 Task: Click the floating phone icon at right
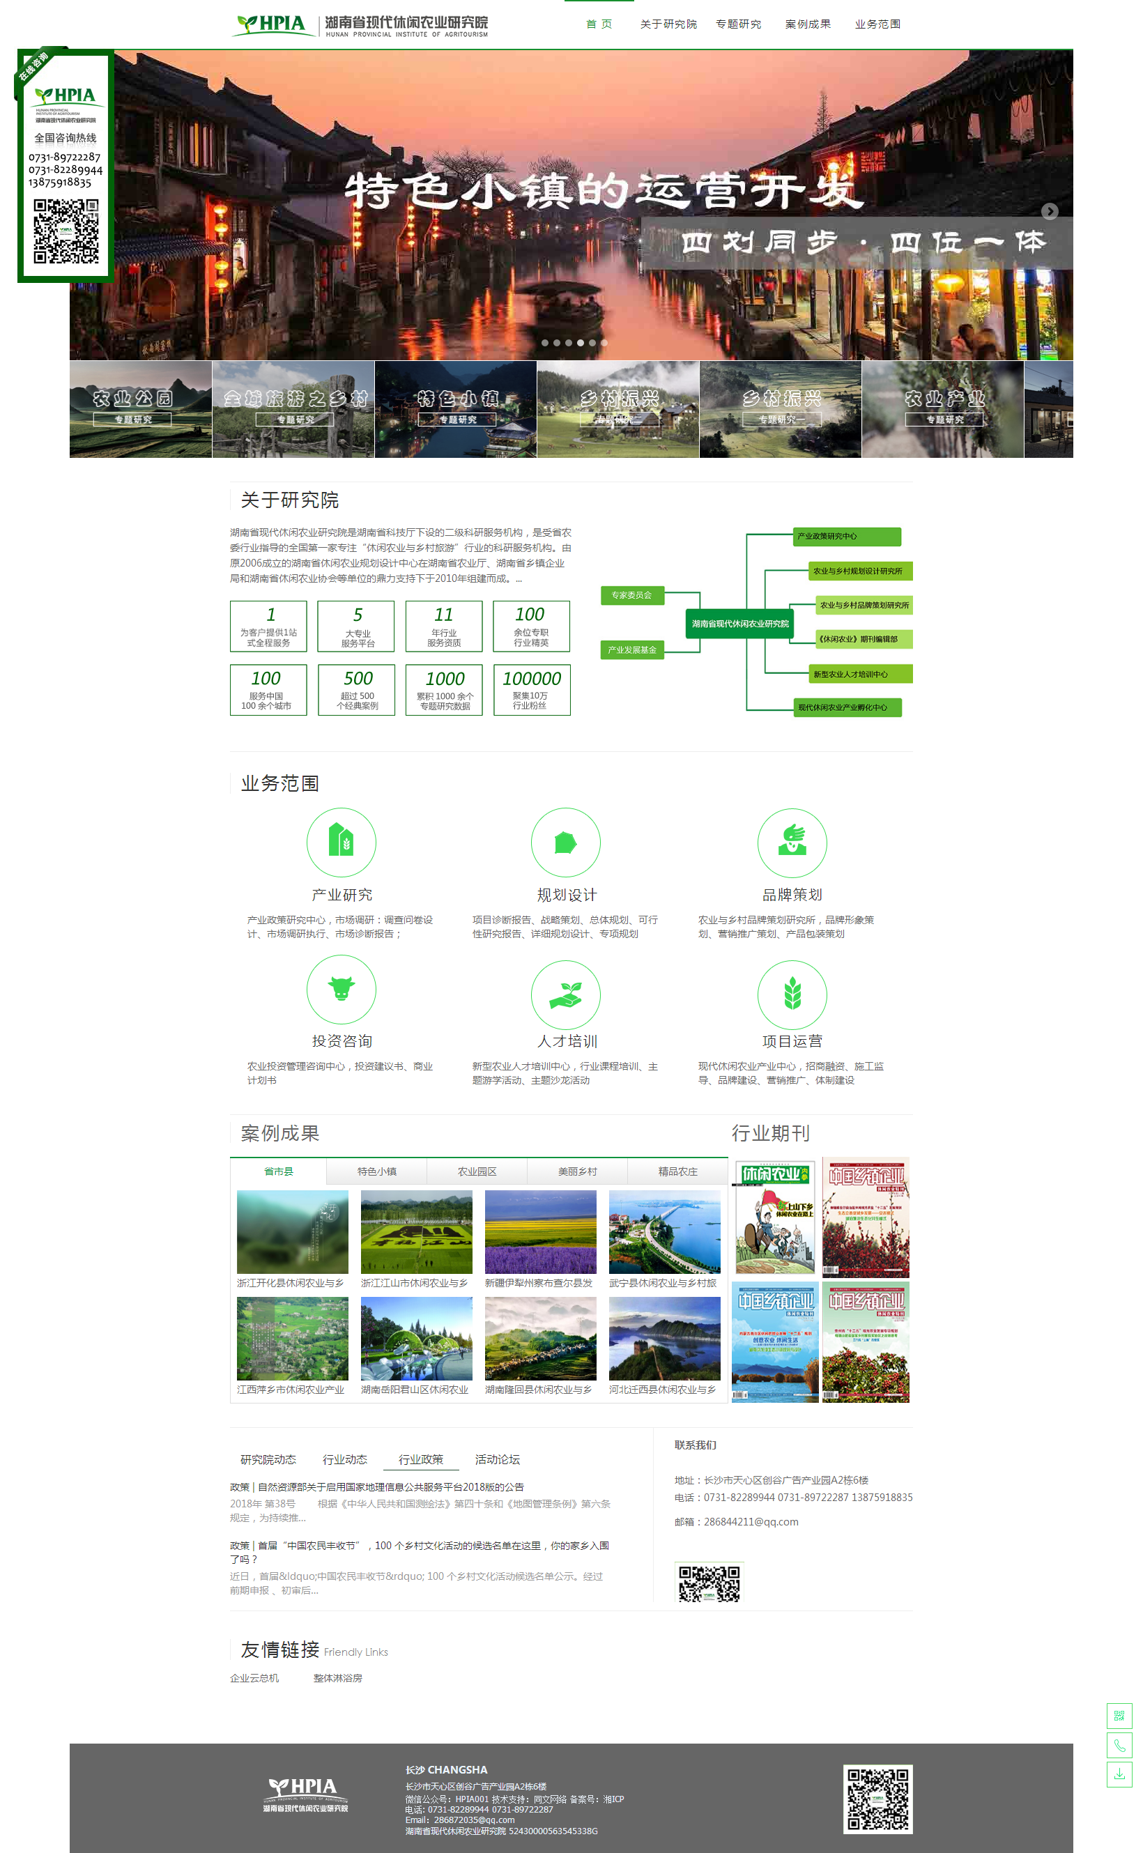[x=1119, y=1745]
